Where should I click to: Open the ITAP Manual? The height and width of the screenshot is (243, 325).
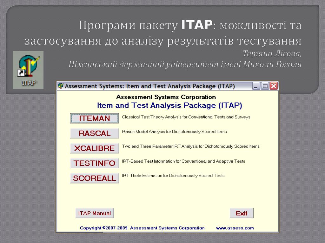point(95,213)
